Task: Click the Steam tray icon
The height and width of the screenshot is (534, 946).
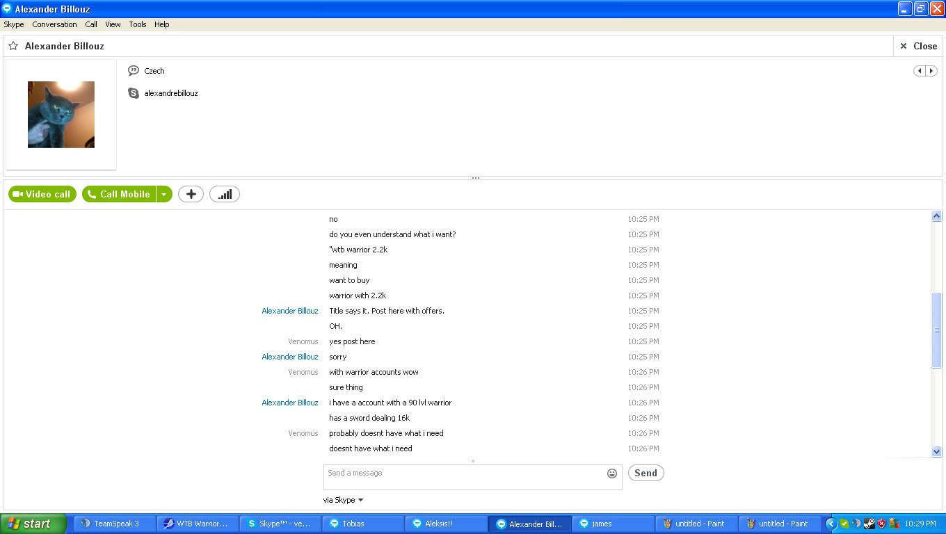Action: (x=869, y=524)
